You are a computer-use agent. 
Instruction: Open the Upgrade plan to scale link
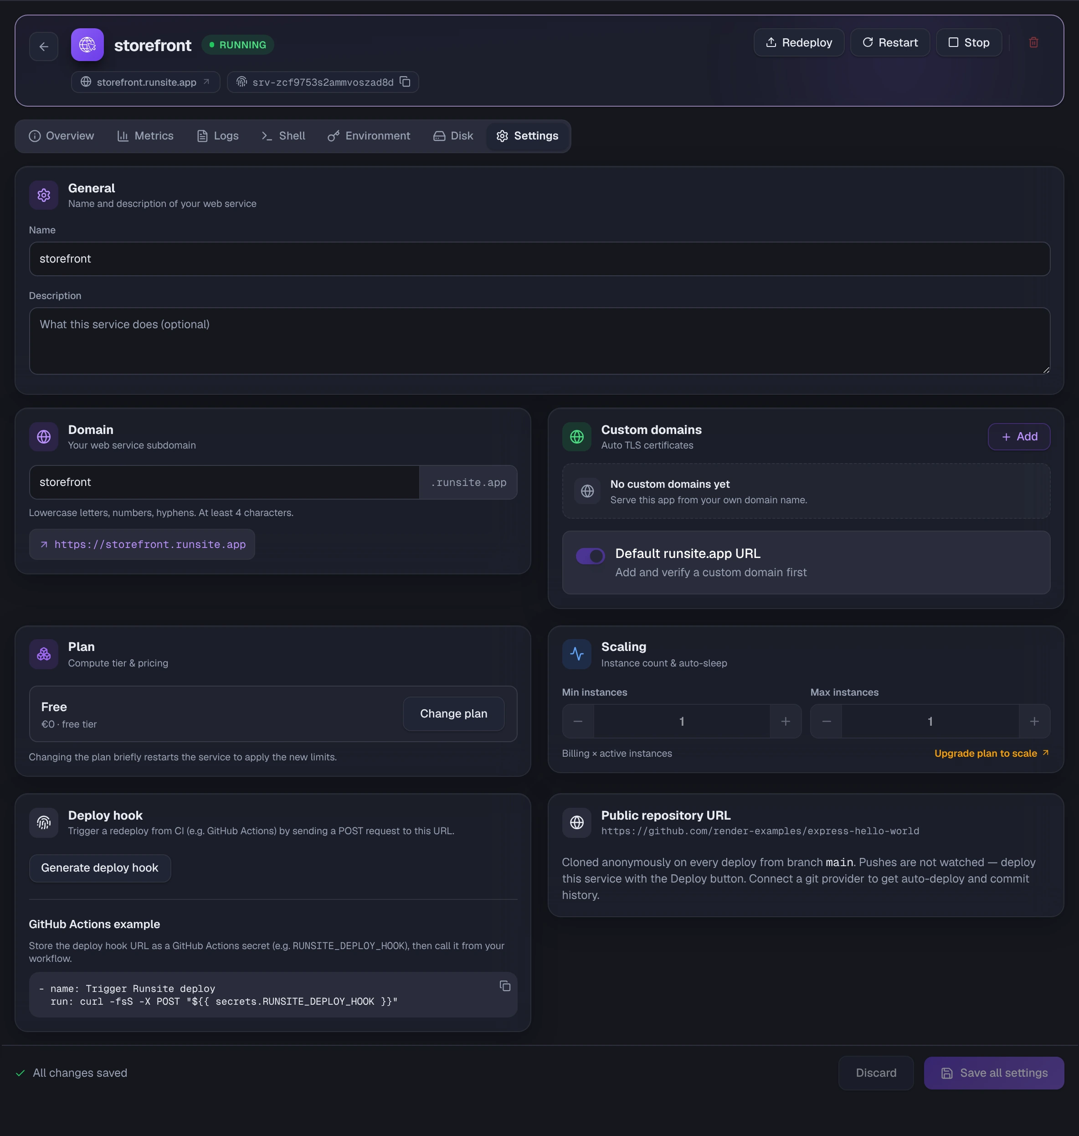(992, 753)
